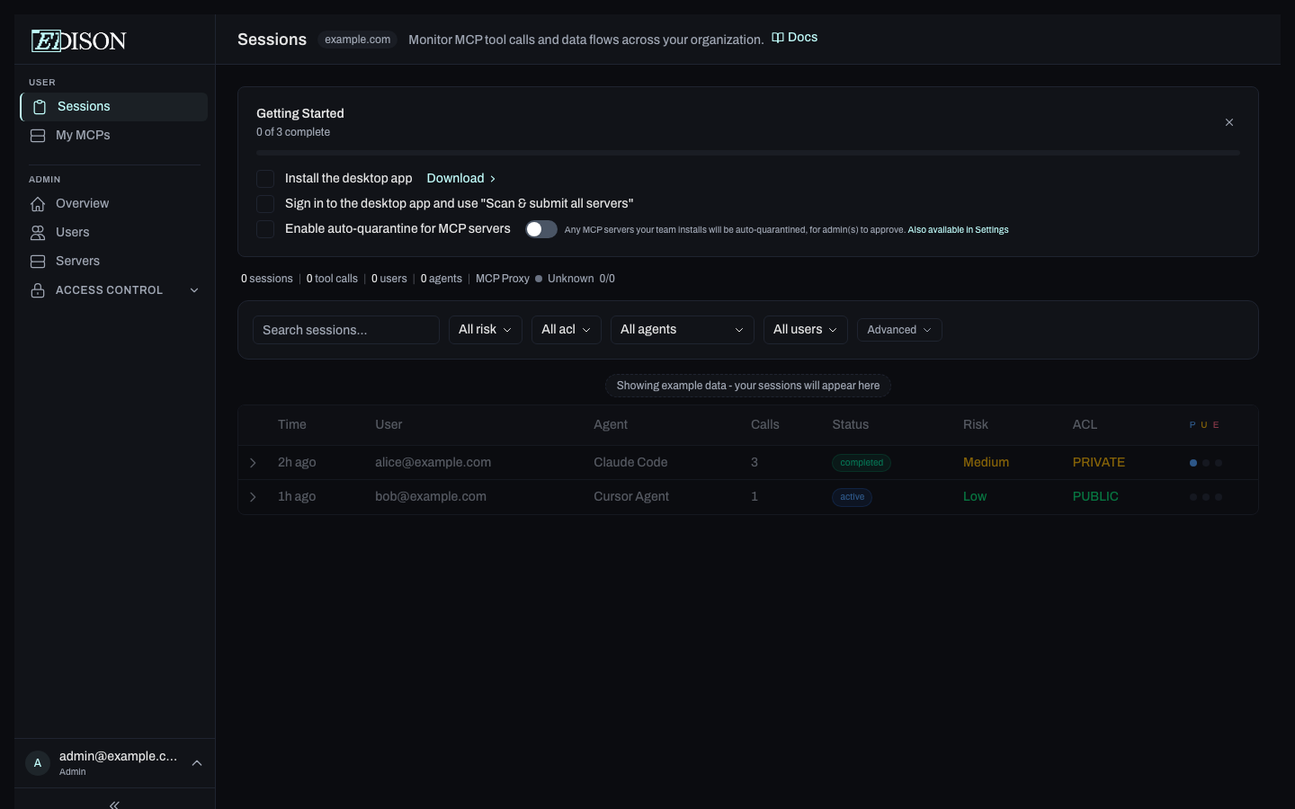Click the Download link for the desktop app
Image resolution: width=1295 pixels, height=809 pixels.
(455, 178)
